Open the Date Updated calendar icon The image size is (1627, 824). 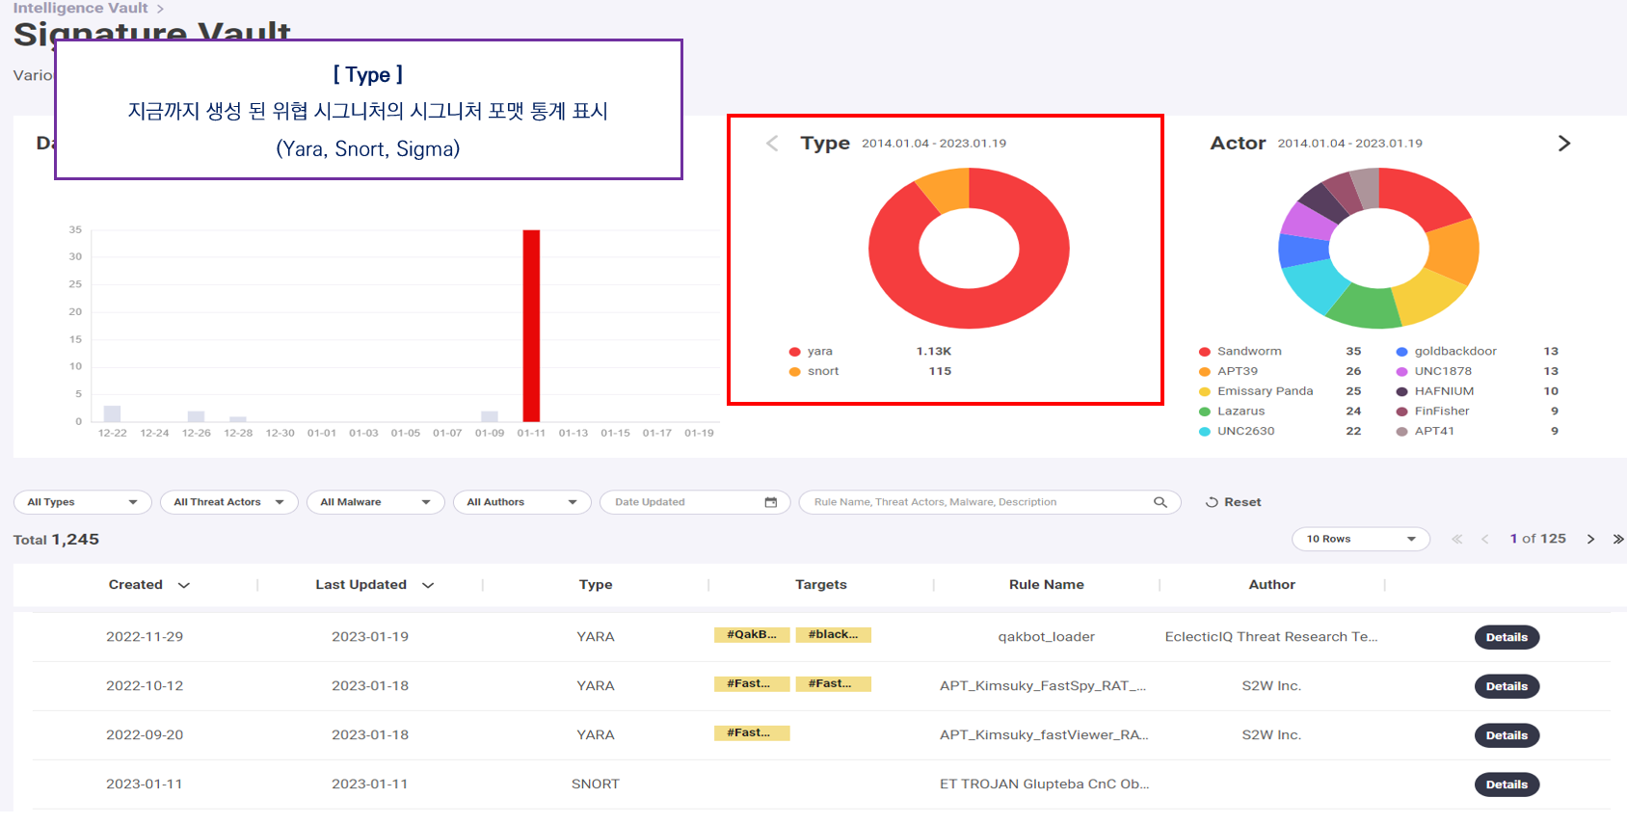770,502
